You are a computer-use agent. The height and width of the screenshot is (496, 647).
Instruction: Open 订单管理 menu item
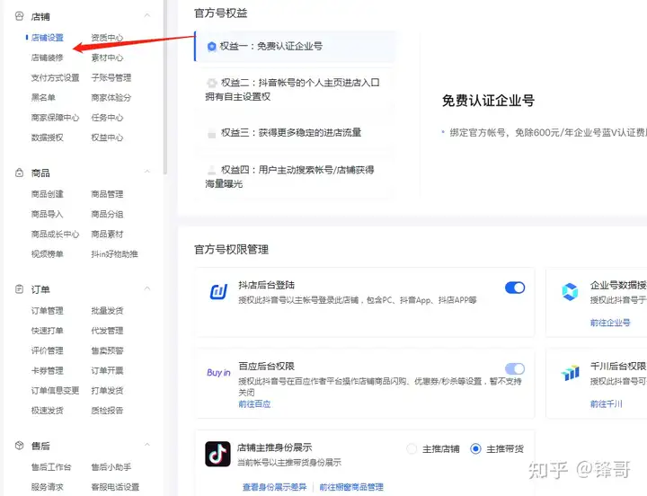pyautogui.click(x=48, y=311)
